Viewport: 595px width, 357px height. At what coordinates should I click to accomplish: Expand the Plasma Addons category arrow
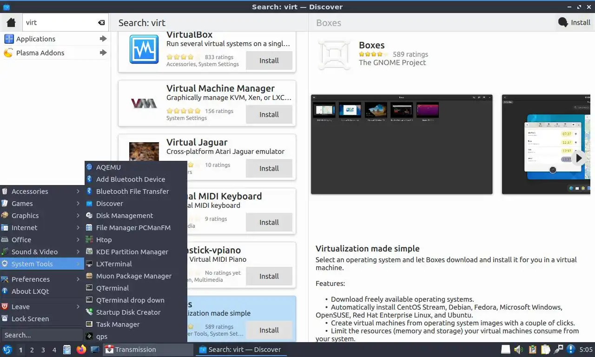click(103, 53)
